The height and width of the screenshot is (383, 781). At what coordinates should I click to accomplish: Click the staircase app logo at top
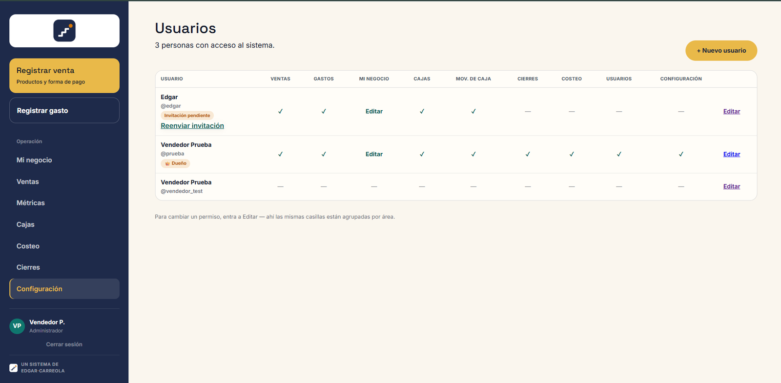coord(64,31)
